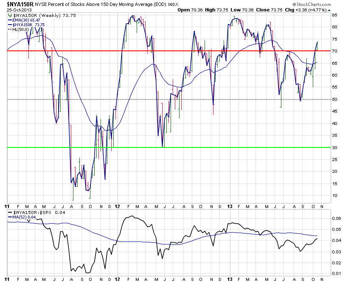Click the year 12 label under the main chart
This screenshot has height=283, width=348.
[117, 207]
